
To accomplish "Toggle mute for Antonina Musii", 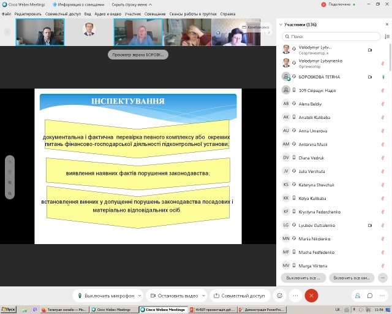I will pos(382,145).
